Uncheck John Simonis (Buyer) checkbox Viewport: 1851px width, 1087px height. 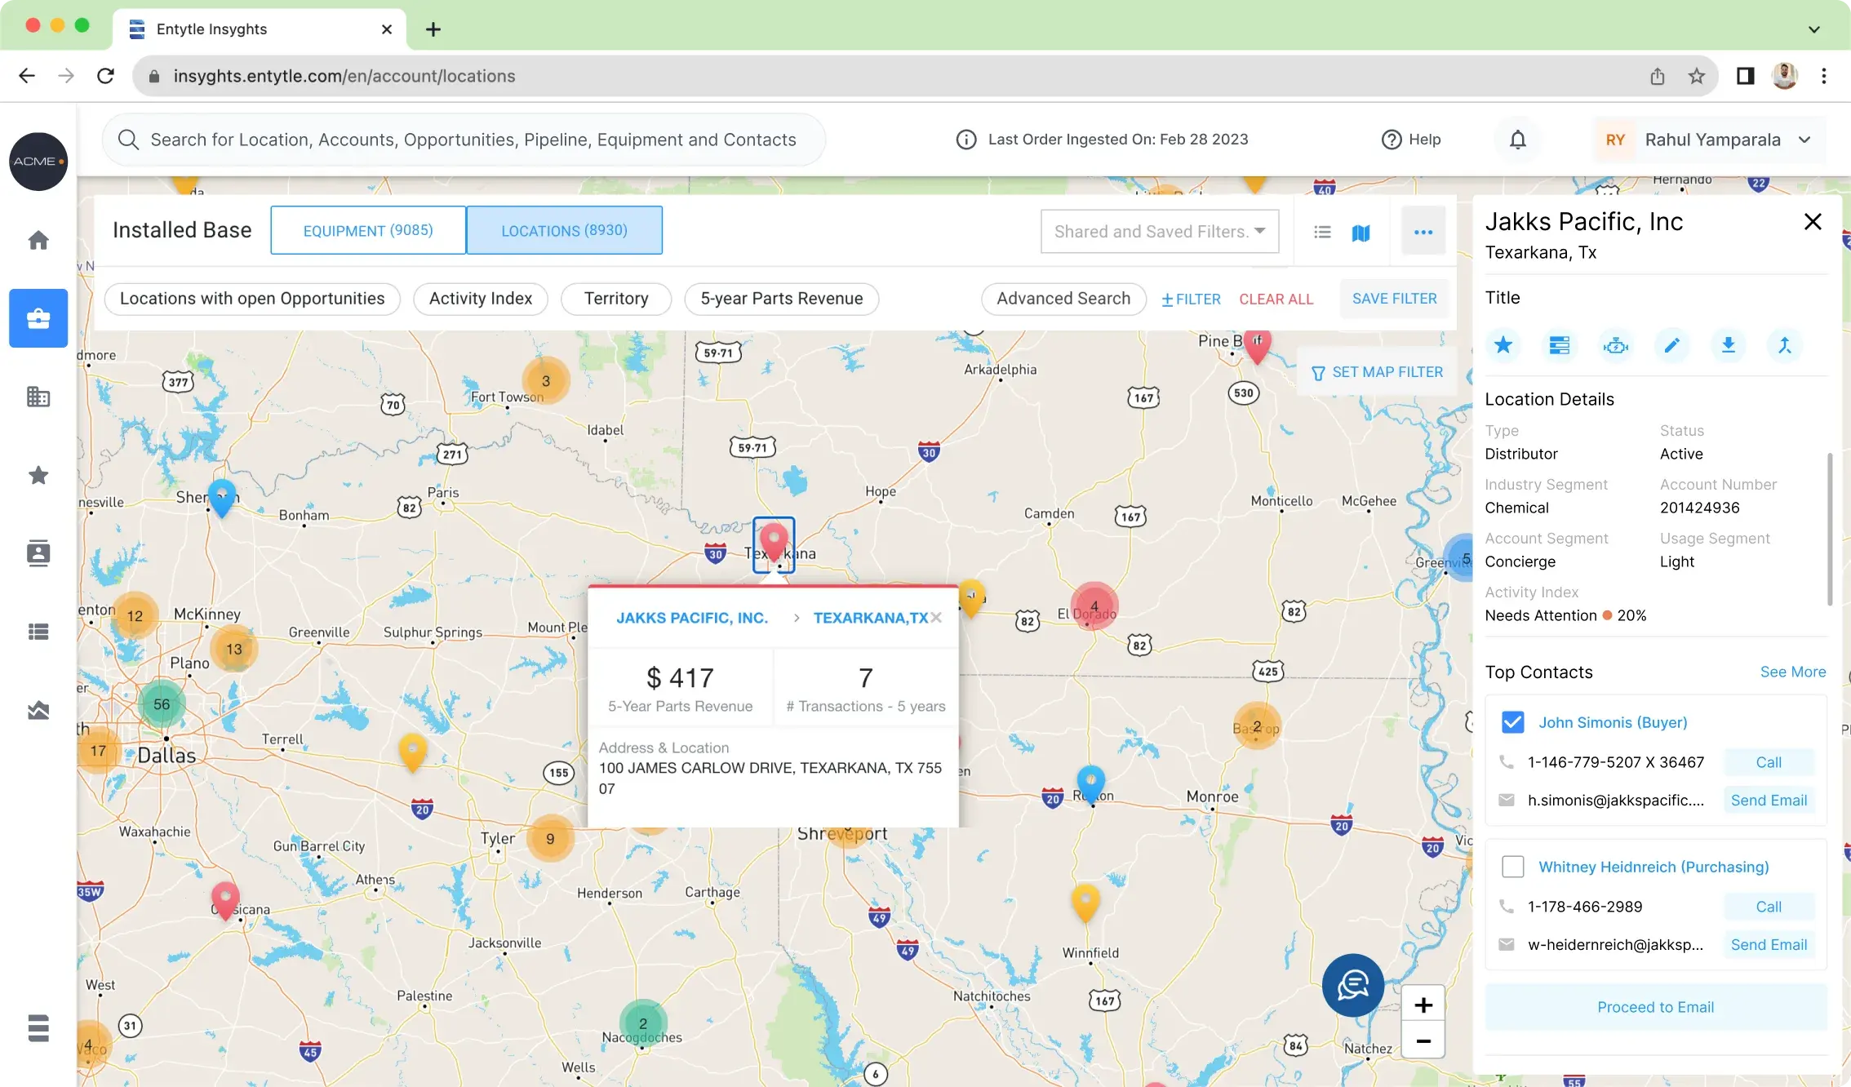pos(1513,722)
